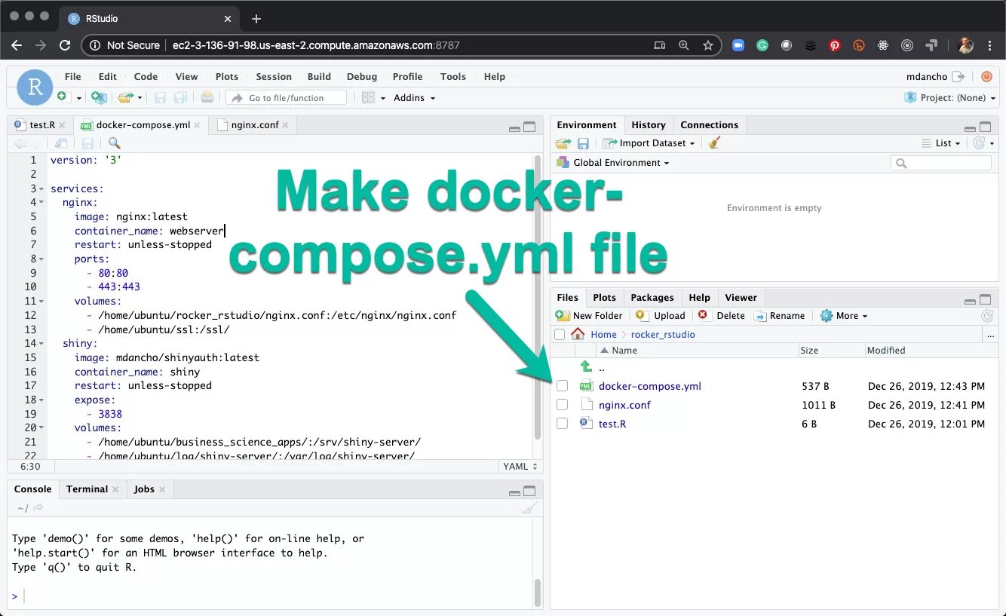Open the New File dropdown arrow

pos(78,98)
